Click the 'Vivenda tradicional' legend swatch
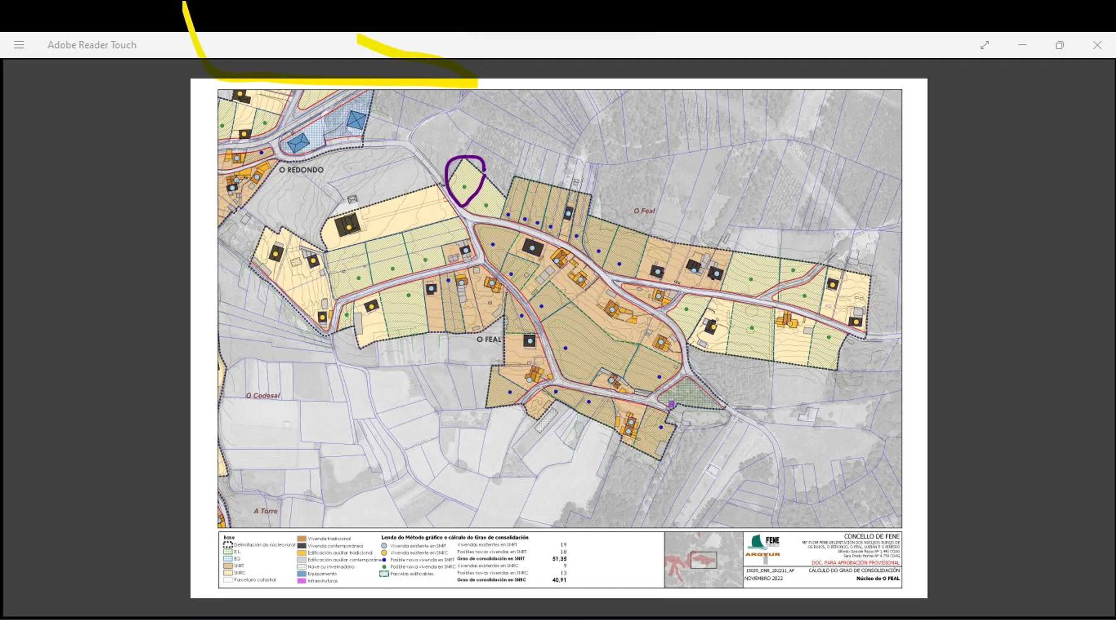 coord(301,539)
